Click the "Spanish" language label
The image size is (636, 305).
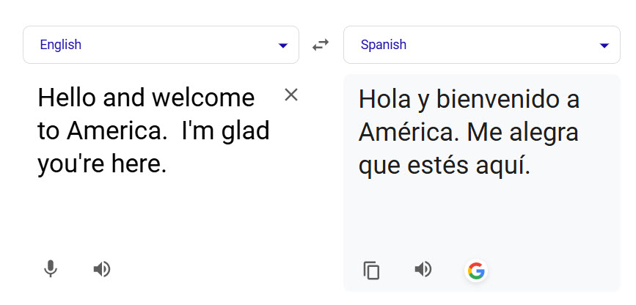tap(384, 45)
